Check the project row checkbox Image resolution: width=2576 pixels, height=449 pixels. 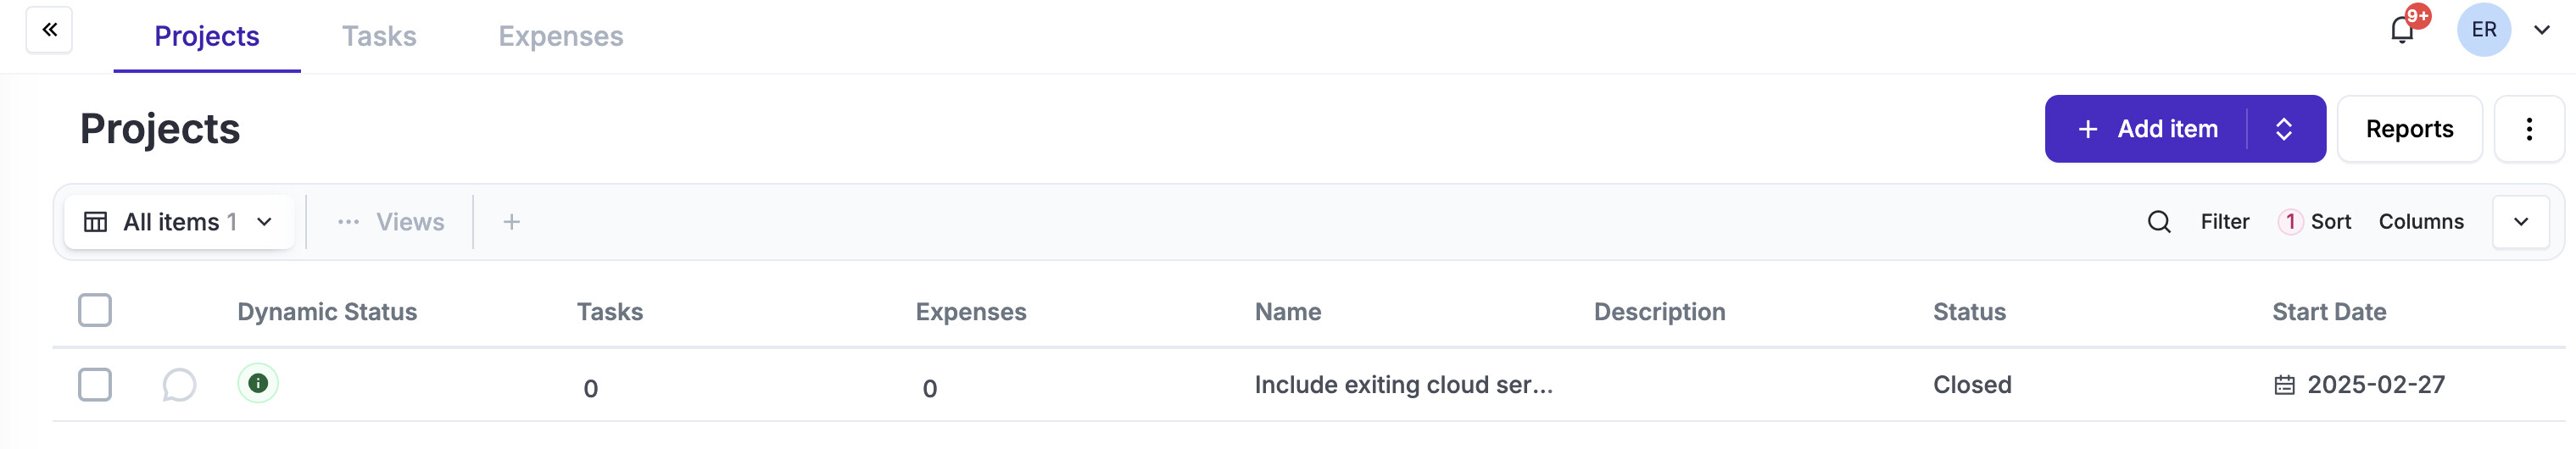pyautogui.click(x=95, y=385)
